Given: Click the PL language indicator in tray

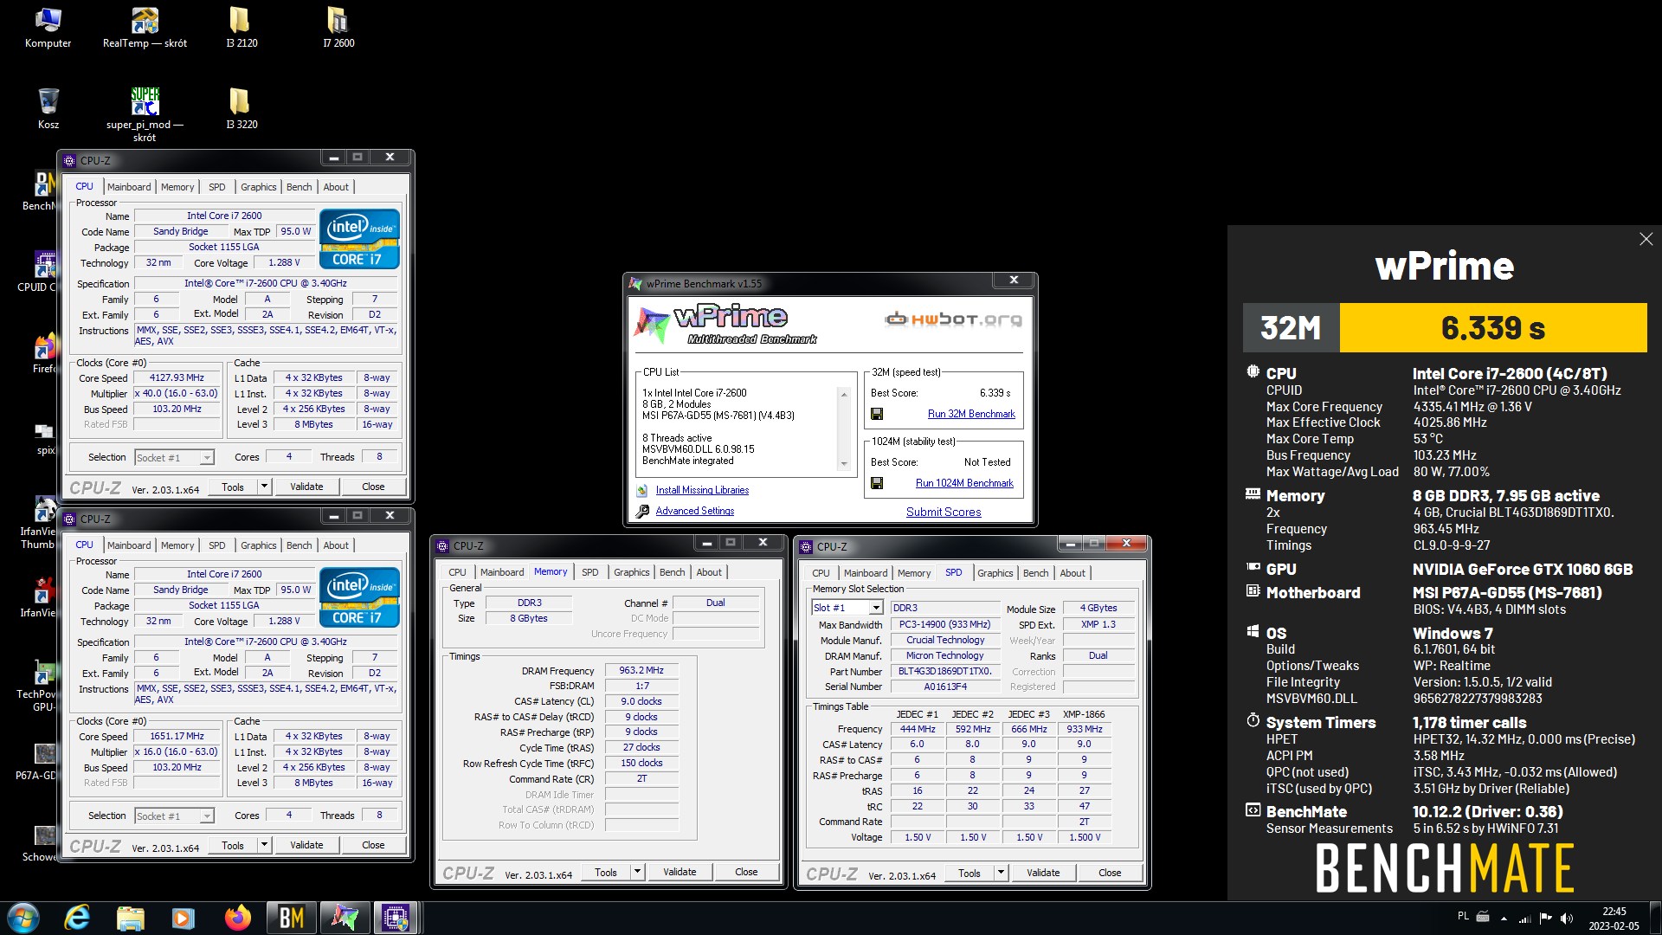Looking at the screenshot, I should pyautogui.click(x=1463, y=916).
